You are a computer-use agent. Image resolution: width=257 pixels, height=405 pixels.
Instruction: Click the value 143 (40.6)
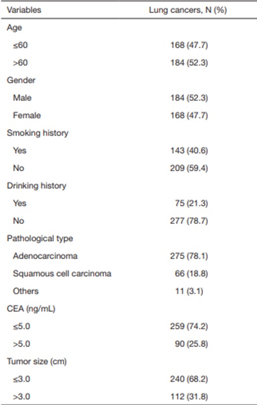pos(189,150)
